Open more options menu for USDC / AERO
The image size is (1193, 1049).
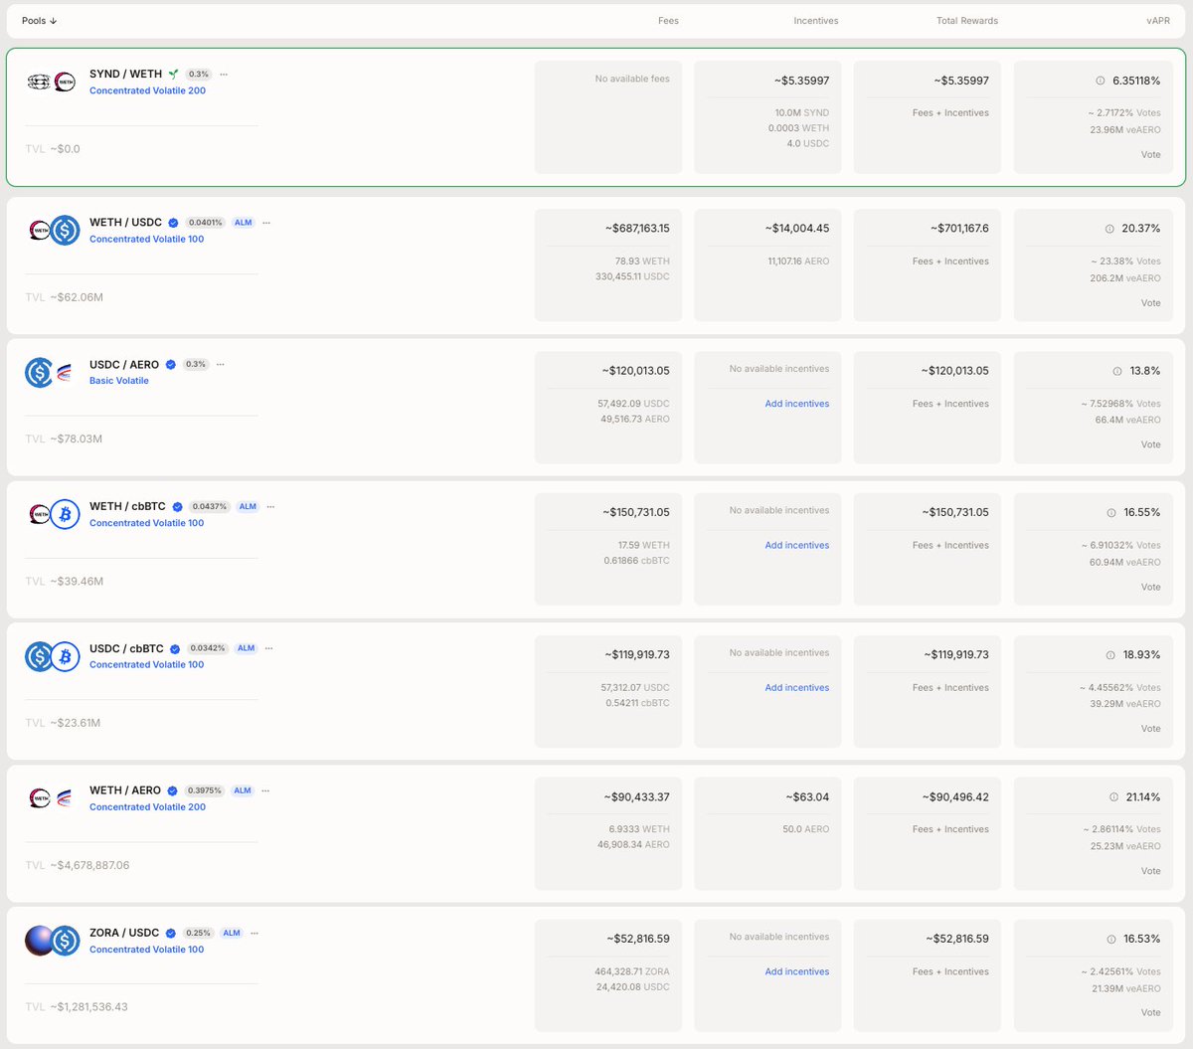tap(221, 365)
